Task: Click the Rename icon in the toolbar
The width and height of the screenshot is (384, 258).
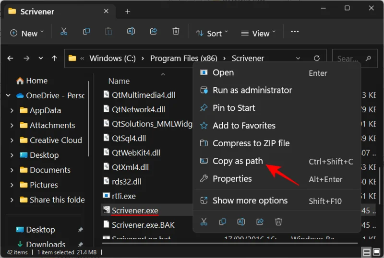Action: click(131, 32)
